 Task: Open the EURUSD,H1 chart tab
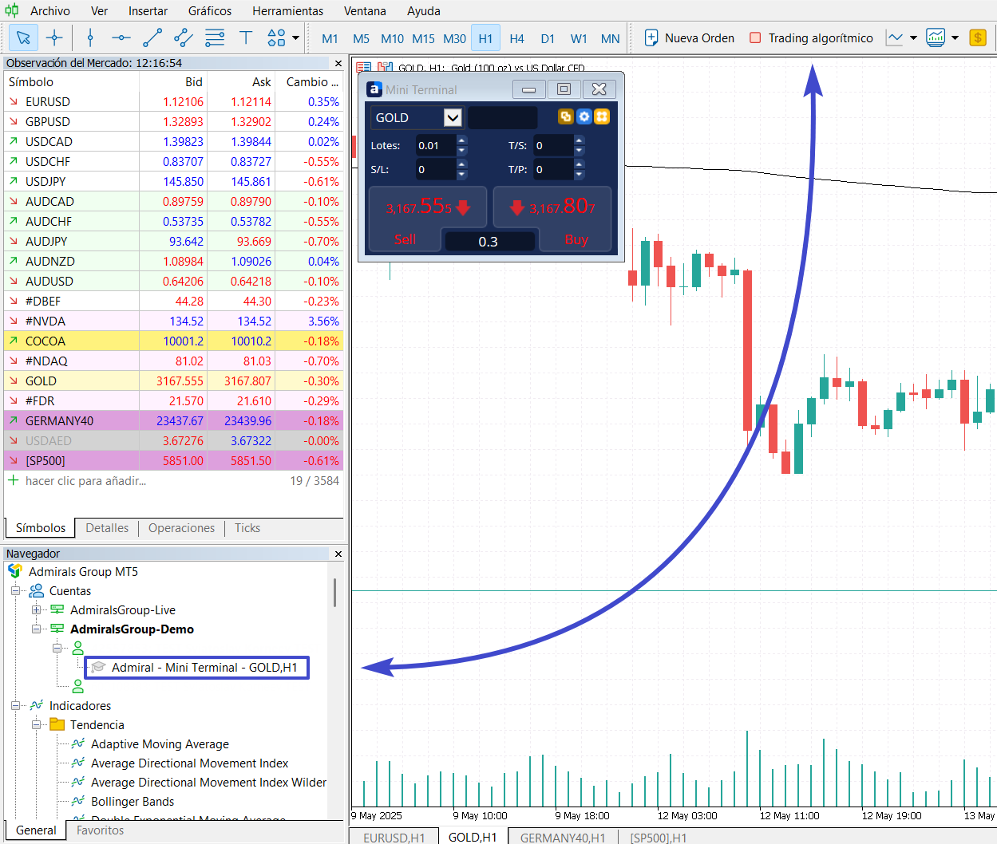(x=394, y=837)
